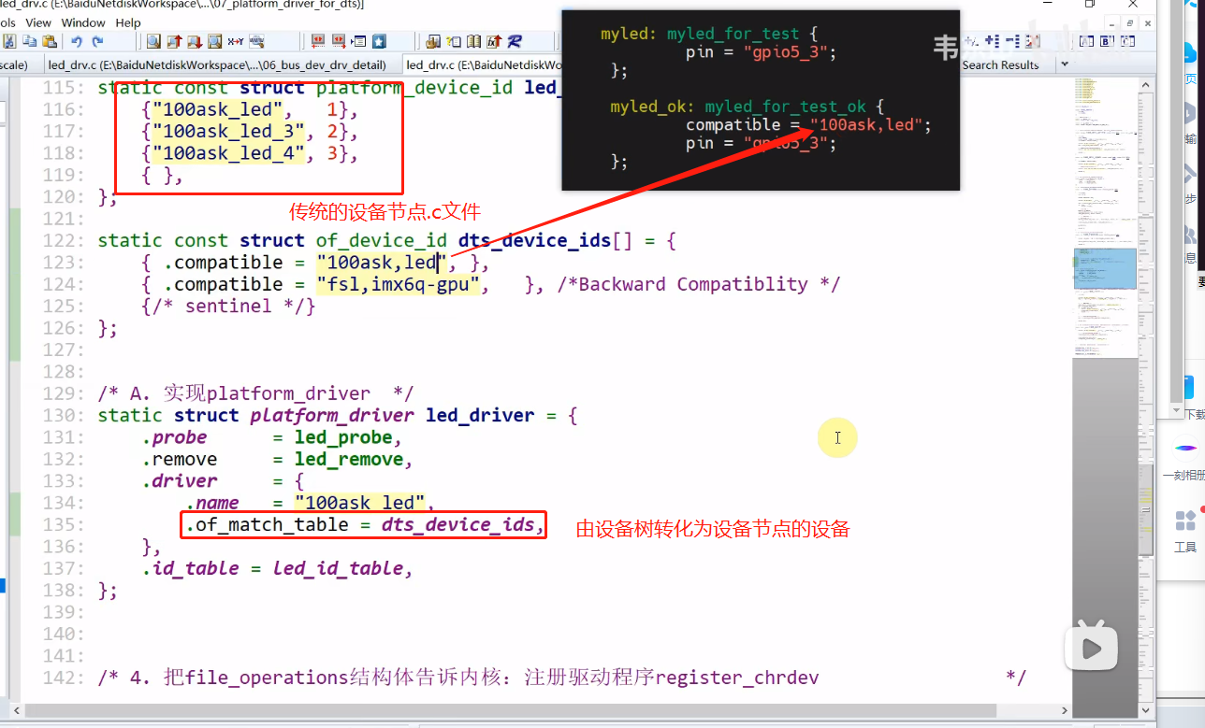Click the Cut scissors toolbar icon
Image resolution: width=1205 pixels, height=728 pixels.
point(8,41)
